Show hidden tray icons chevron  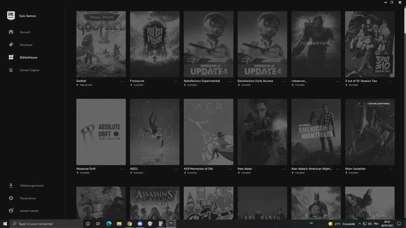tap(360, 224)
